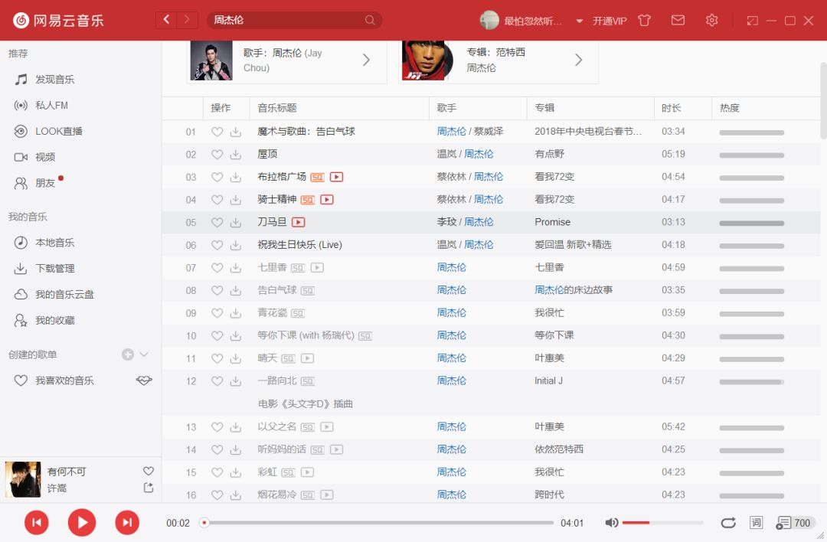This screenshot has width=827, height=542.
Task: Open artist 蔡依林 in the 布拉格广场 row
Action: click(452, 177)
